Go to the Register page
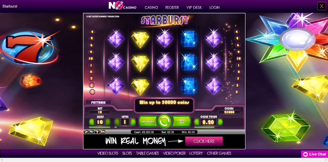The image size is (328, 162). 172,7
